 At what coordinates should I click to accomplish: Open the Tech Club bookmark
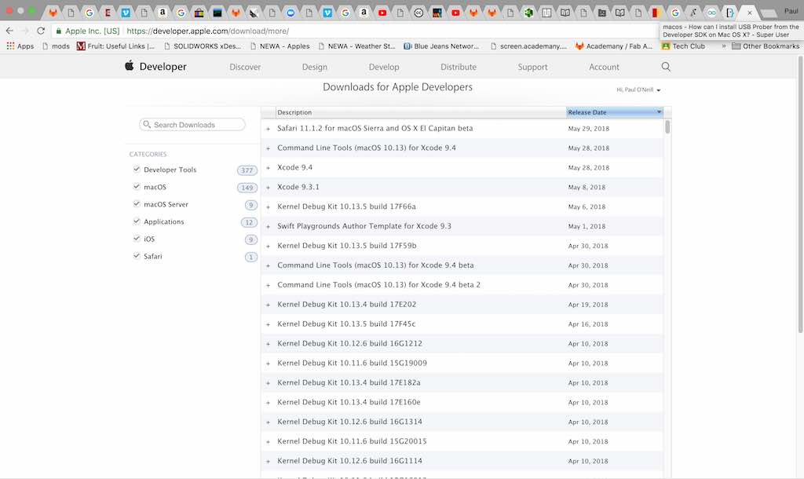point(683,46)
